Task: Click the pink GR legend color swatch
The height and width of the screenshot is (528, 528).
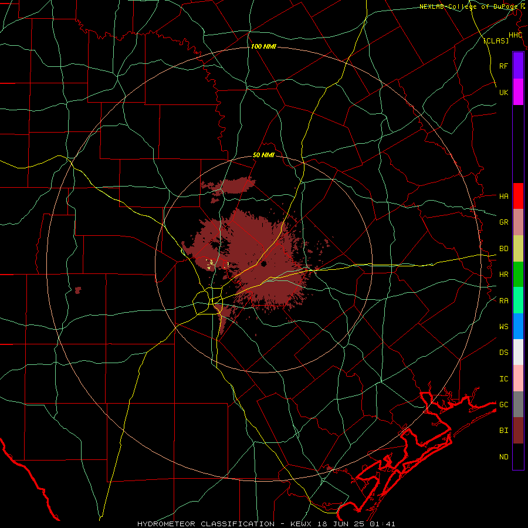Action: coord(518,222)
